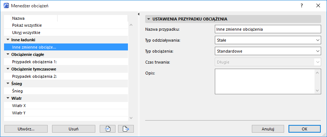
Task: Click the list scrollbar up arrow
Action: click(131, 25)
